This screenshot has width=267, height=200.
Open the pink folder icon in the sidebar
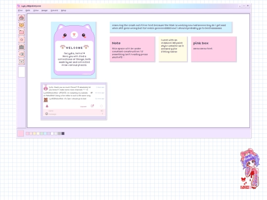click(x=21, y=32)
